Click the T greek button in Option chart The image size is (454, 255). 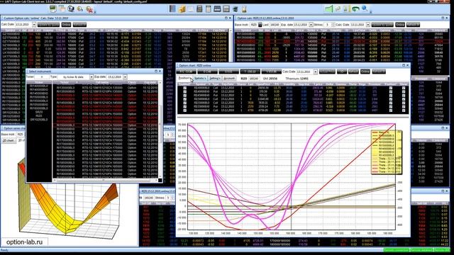[250, 72]
